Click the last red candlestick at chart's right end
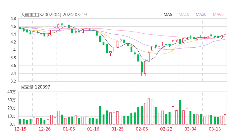The width and height of the screenshot is (230, 136). coord(225,34)
